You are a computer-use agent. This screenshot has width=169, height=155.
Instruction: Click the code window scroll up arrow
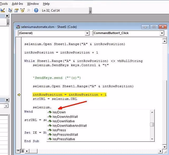tap(165, 41)
